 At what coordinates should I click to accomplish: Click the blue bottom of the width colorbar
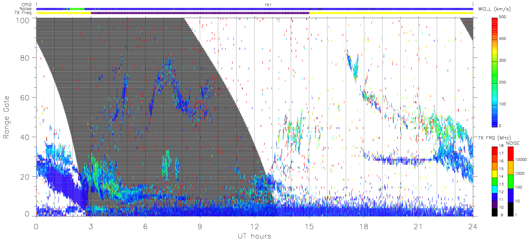click(x=494, y=121)
